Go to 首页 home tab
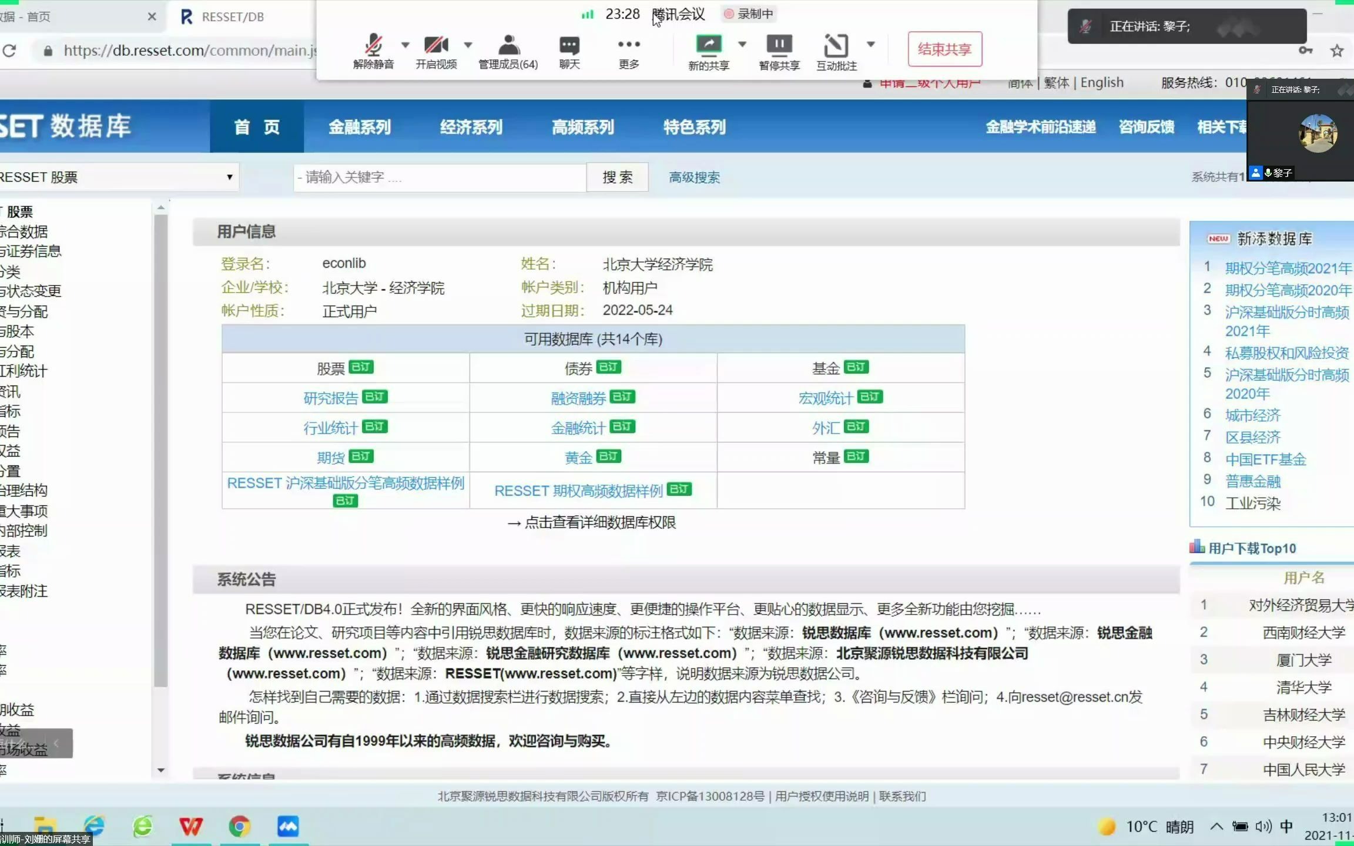This screenshot has width=1354, height=846. (x=257, y=127)
